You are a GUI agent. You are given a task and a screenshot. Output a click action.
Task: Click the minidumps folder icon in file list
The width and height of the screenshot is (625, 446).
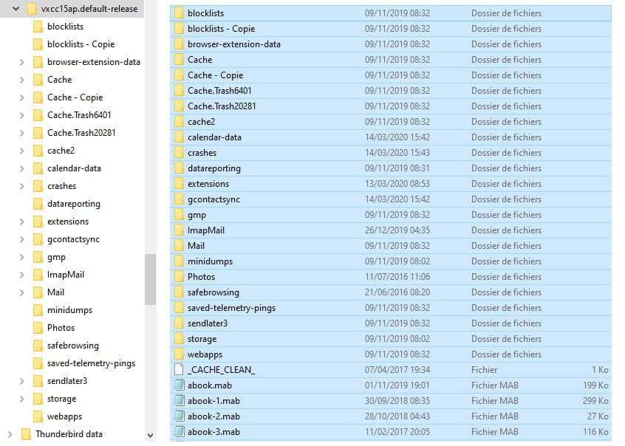tap(179, 262)
